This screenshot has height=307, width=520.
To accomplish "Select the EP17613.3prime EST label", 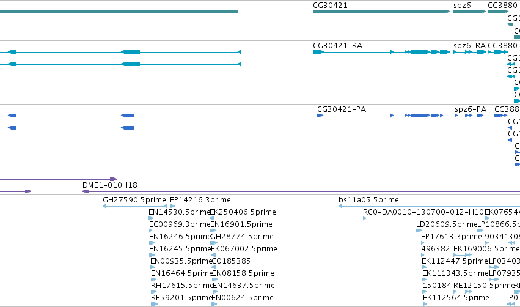I will [x=452, y=237].
